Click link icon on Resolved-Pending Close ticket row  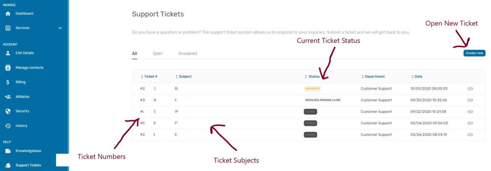(470, 100)
